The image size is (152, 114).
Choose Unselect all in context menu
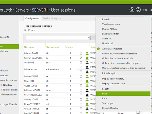tap(108, 43)
